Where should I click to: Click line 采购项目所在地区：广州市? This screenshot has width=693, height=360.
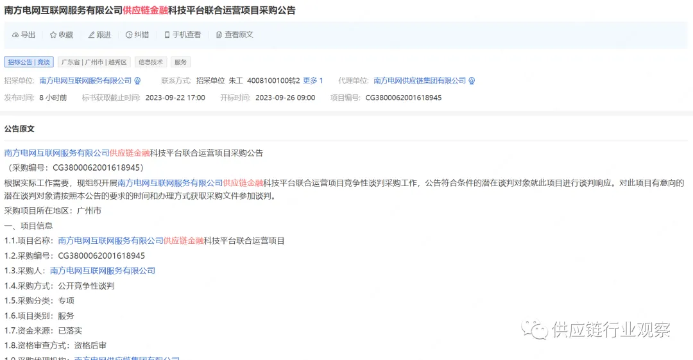(53, 211)
